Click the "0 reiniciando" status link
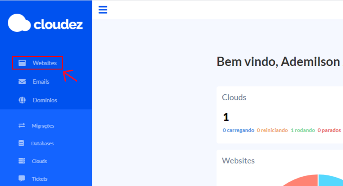The image size is (343, 186). pos(272,130)
